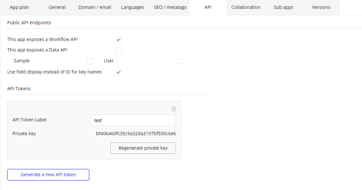The height and width of the screenshot is (190, 362).
Task: Switch to the Collaboration tab
Action: click(246, 7)
